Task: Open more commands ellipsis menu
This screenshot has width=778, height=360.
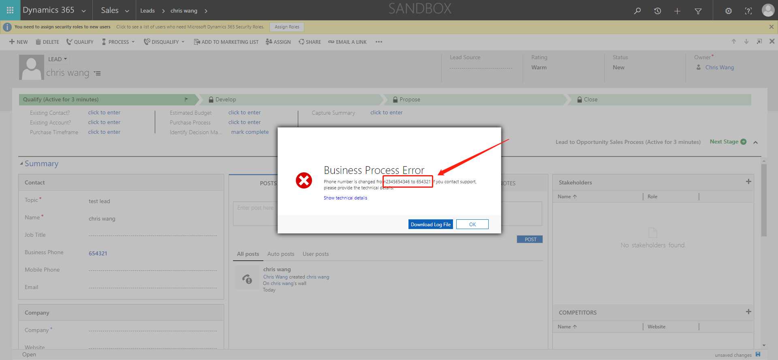Action: (379, 42)
